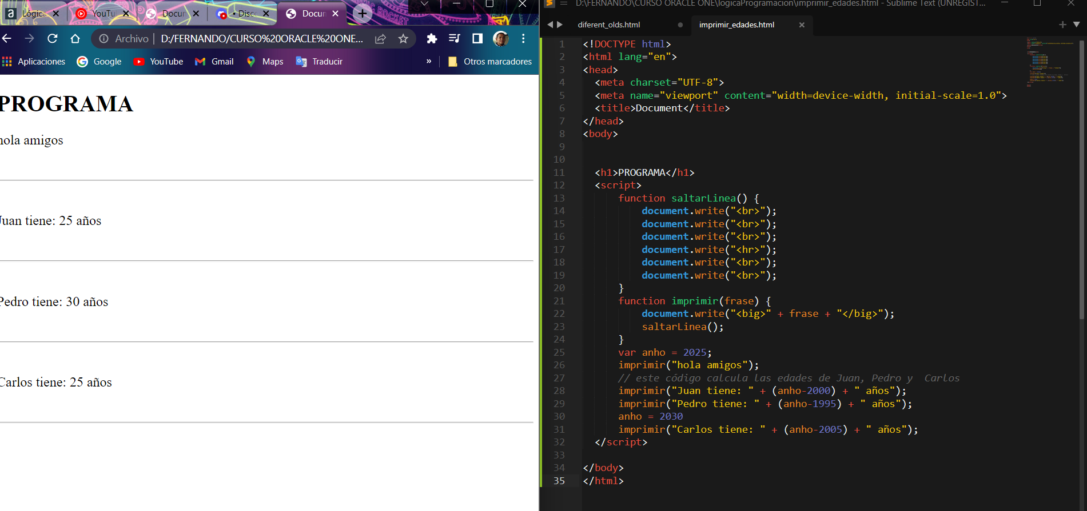Click 'anho = 2030' code line

(x=651, y=416)
